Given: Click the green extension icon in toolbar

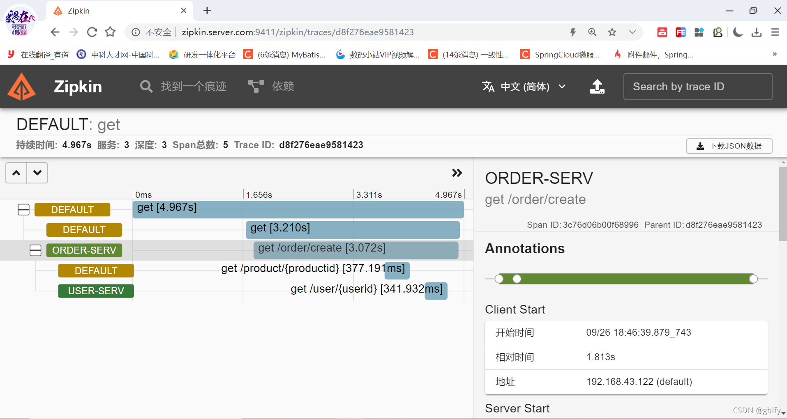Looking at the screenshot, I should [x=718, y=32].
